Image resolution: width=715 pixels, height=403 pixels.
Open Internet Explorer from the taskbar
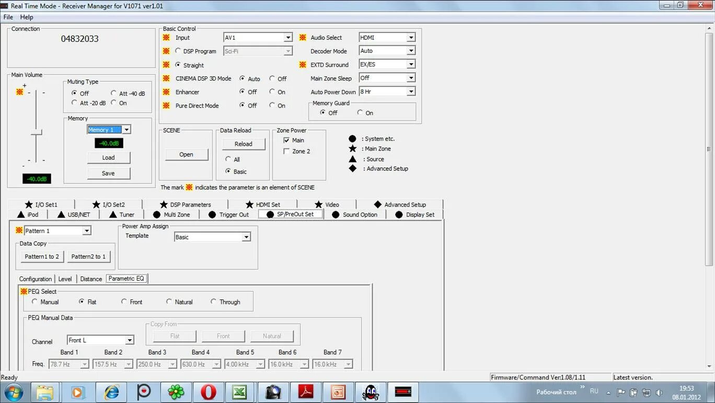click(x=111, y=391)
